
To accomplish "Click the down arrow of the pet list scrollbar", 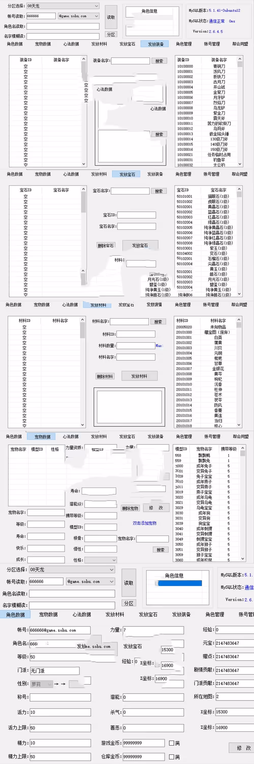I will pyautogui.click(x=243, y=558).
